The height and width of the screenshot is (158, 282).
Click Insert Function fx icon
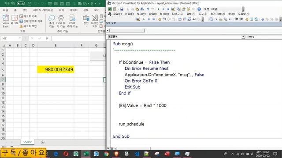tap(47, 38)
